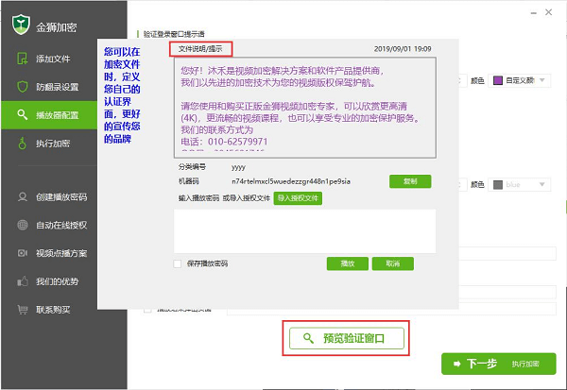Image resolution: width=567 pixels, height=390 pixels.
Task: Click the 播放 button
Action: click(348, 263)
